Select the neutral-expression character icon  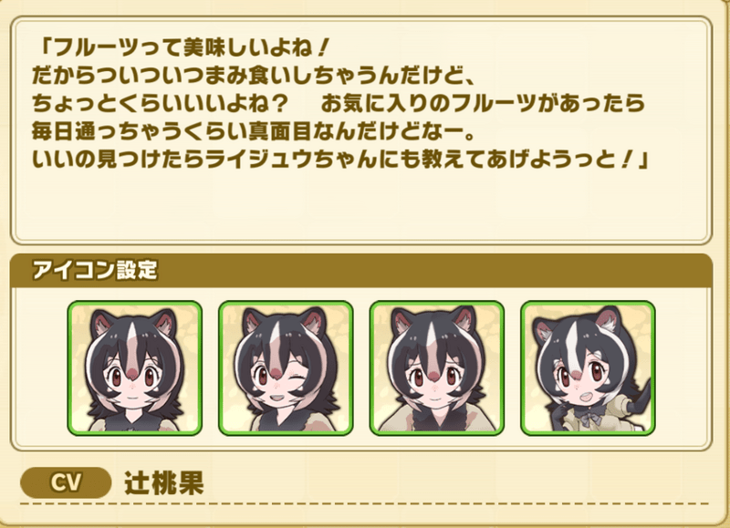134,368
